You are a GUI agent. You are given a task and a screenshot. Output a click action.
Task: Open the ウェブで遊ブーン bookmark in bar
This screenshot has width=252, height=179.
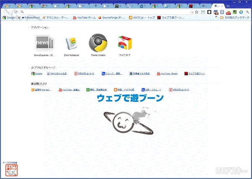click(171, 18)
